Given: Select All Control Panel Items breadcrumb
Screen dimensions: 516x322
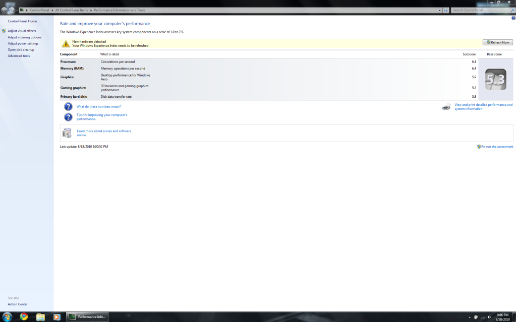Looking at the screenshot, I should click(72, 10).
